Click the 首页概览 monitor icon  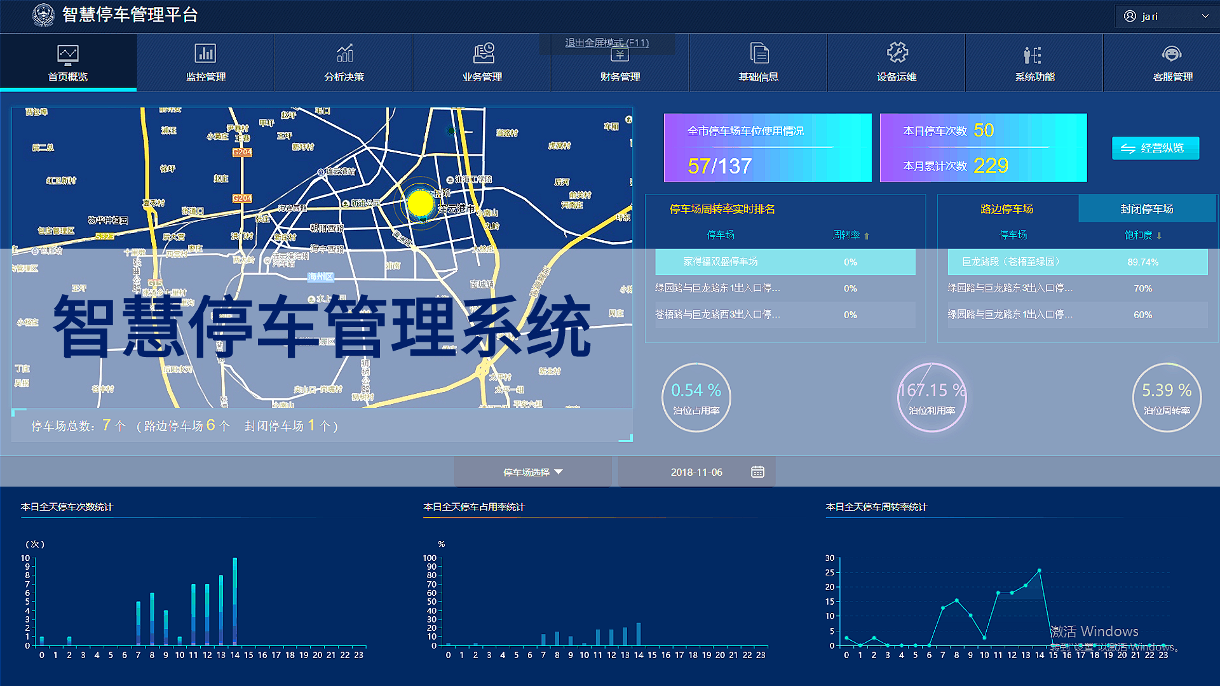(68, 55)
